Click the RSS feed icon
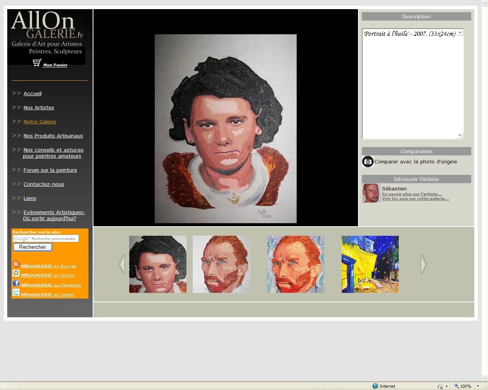This screenshot has width=488, height=390. [16, 264]
